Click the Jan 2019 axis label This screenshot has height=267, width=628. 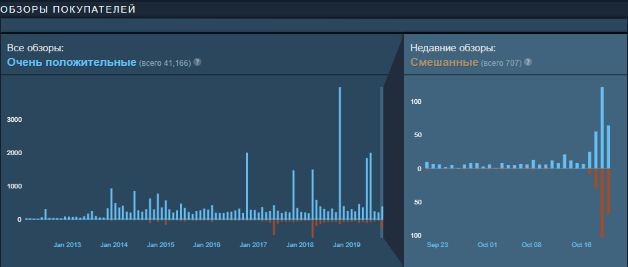point(346,245)
